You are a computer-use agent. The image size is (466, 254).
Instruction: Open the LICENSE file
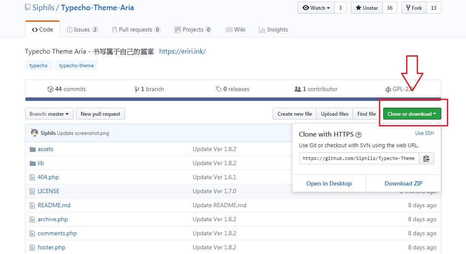pyautogui.click(x=48, y=191)
